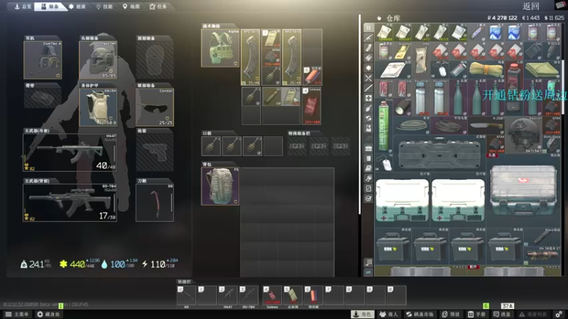568x319 pixels.
Task: Select first magazine 35/40 in rig
Action: pos(251,57)
